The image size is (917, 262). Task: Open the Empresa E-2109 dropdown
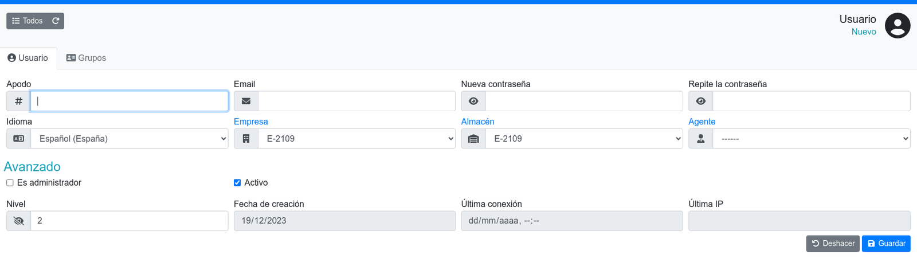(356, 139)
